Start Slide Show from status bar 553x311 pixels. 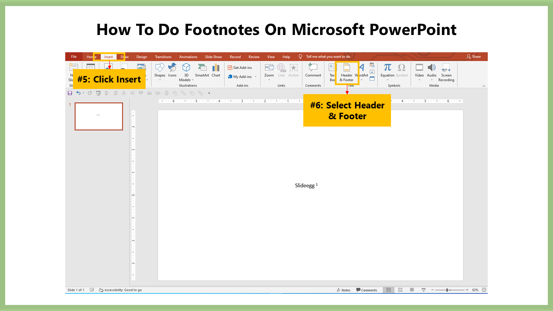[x=423, y=290]
